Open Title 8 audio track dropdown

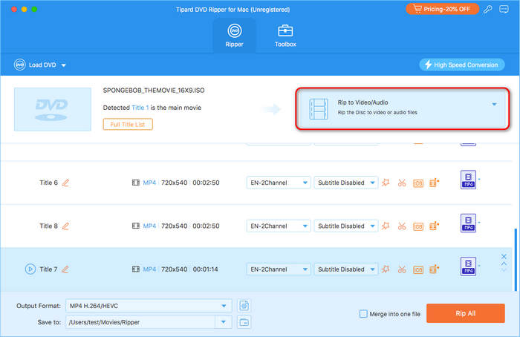279,226
